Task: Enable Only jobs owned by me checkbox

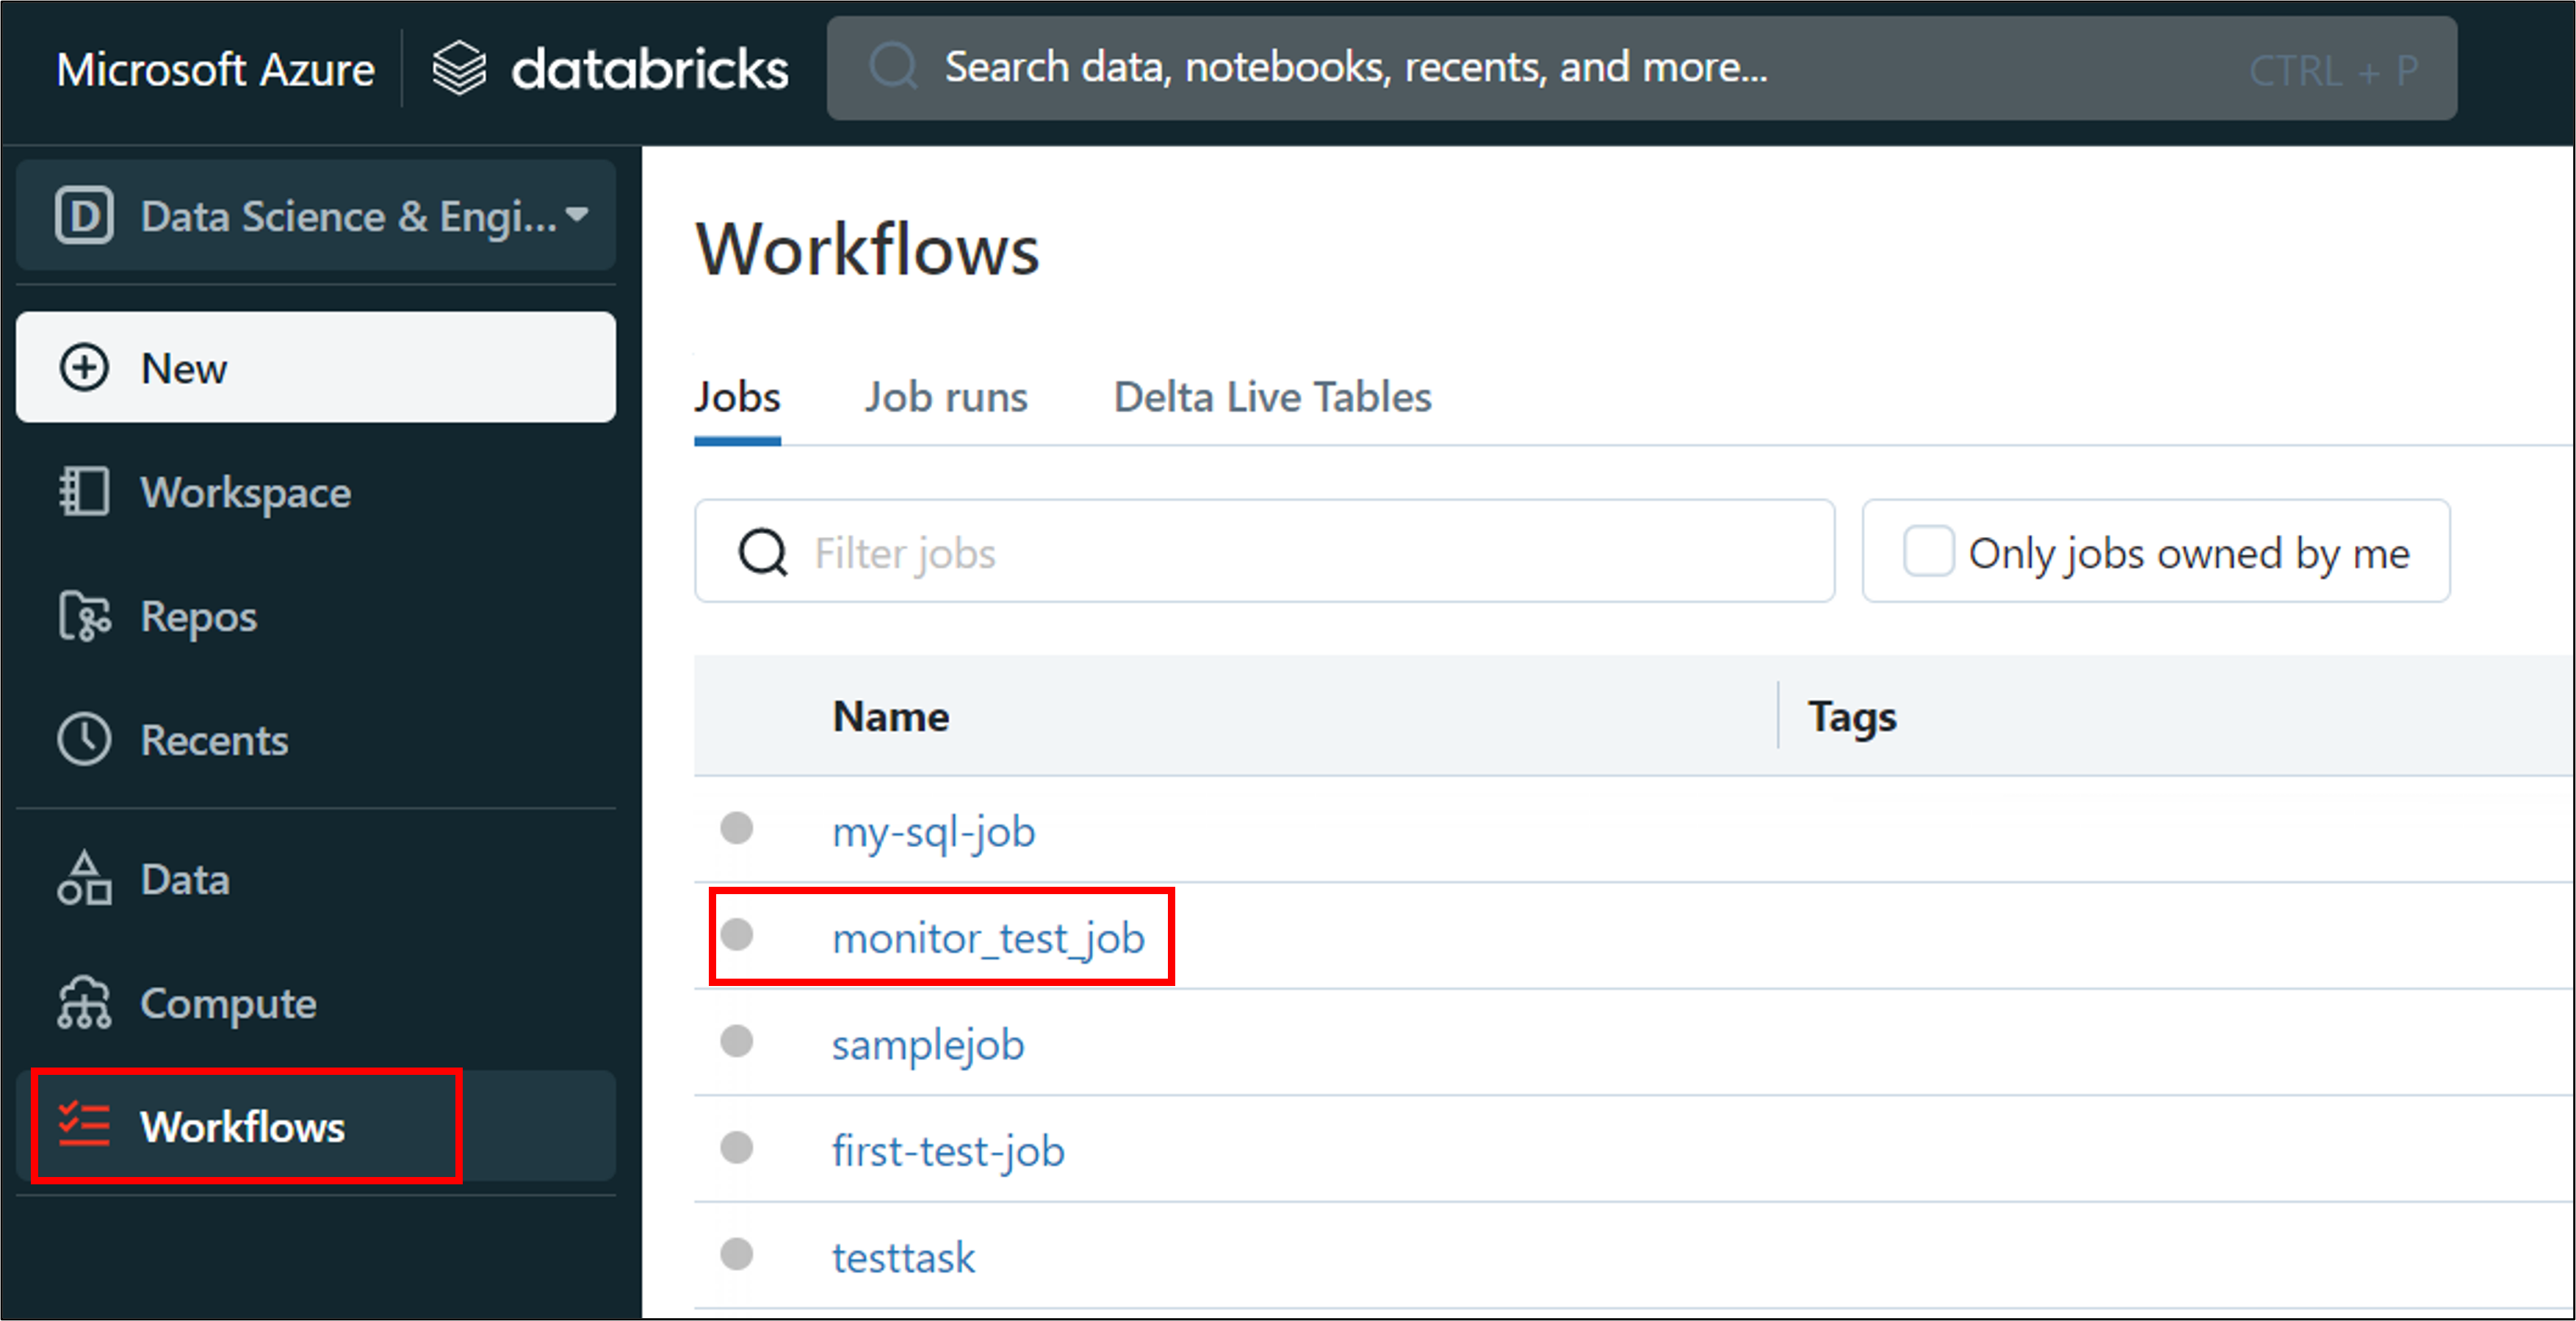Action: [1928, 551]
